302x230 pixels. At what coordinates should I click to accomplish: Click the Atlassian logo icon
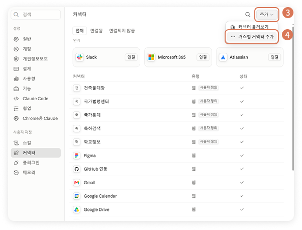click(223, 57)
